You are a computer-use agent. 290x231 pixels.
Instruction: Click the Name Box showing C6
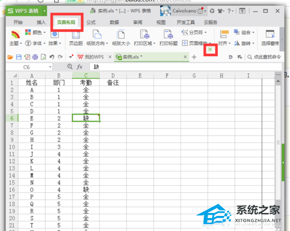[x=29, y=67]
